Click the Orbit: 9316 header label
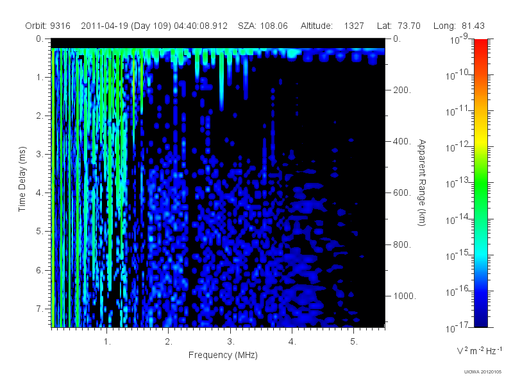This screenshot has height=385, width=513. (x=47, y=26)
